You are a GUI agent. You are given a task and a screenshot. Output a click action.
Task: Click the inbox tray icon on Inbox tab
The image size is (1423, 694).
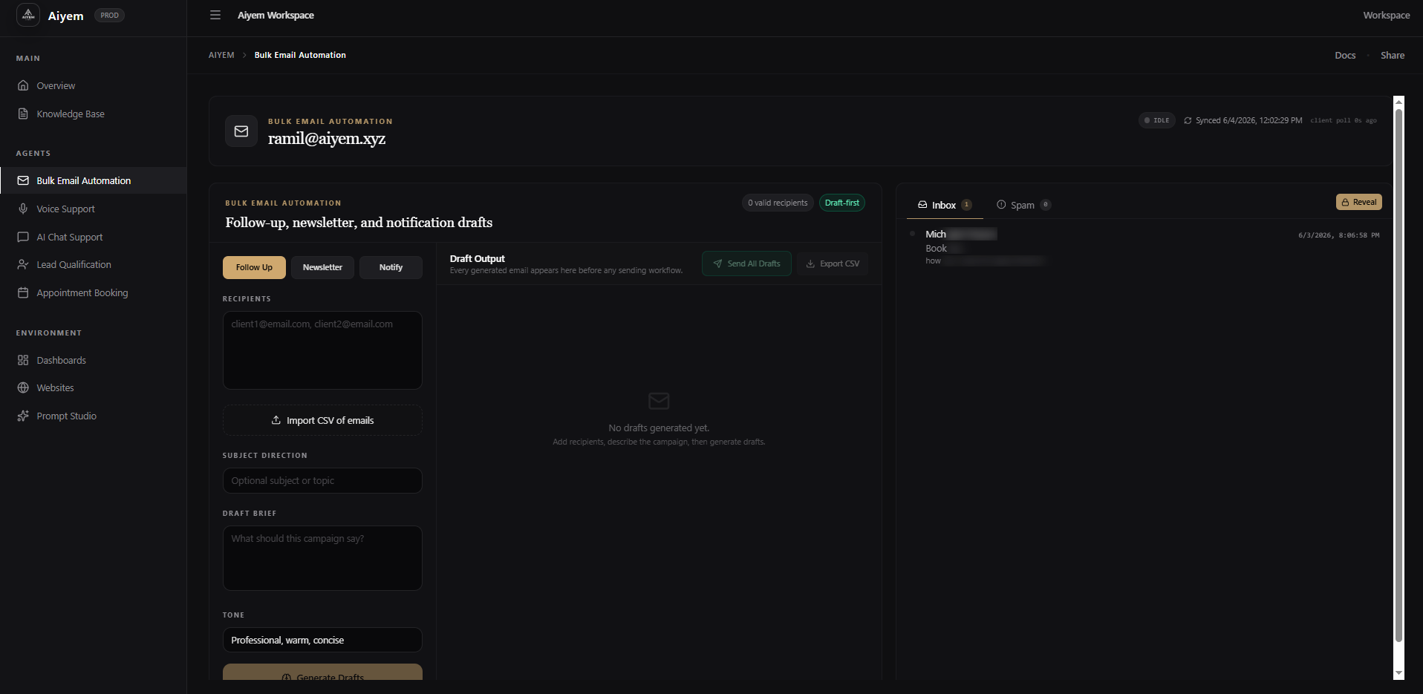(x=922, y=205)
